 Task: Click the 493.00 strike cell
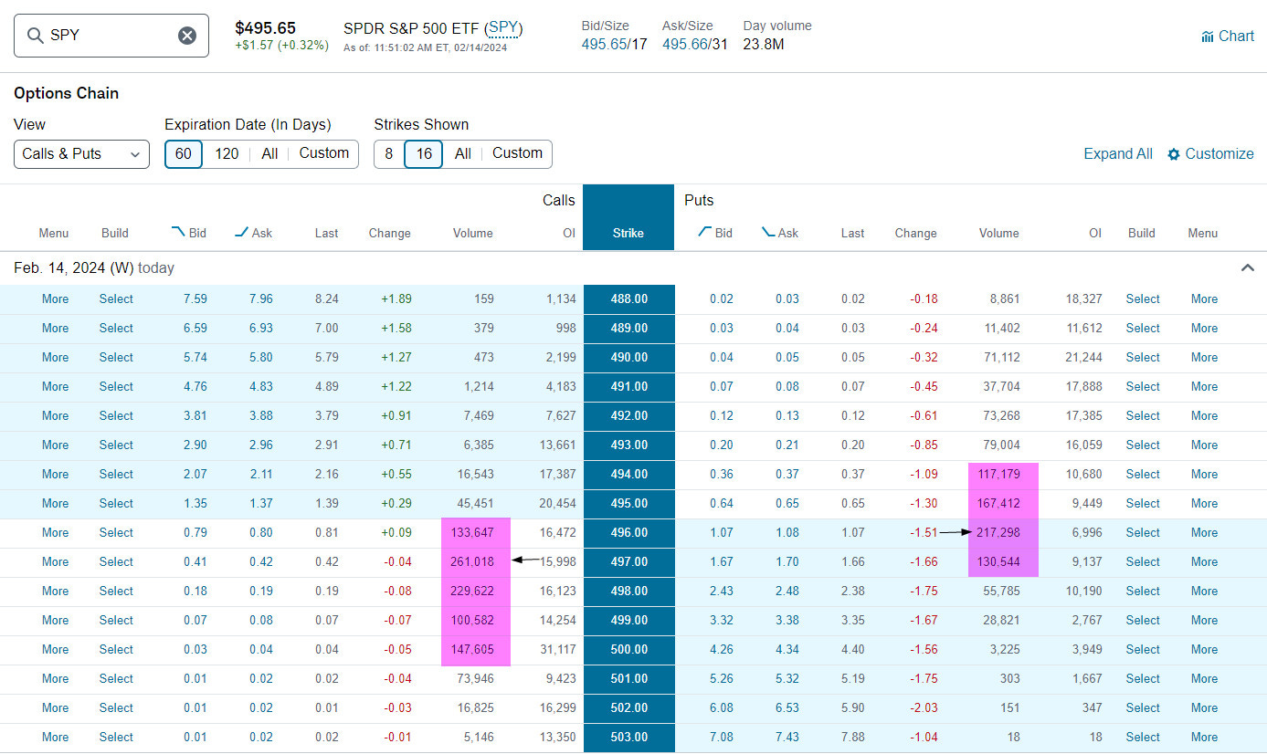[x=628, y=445]
